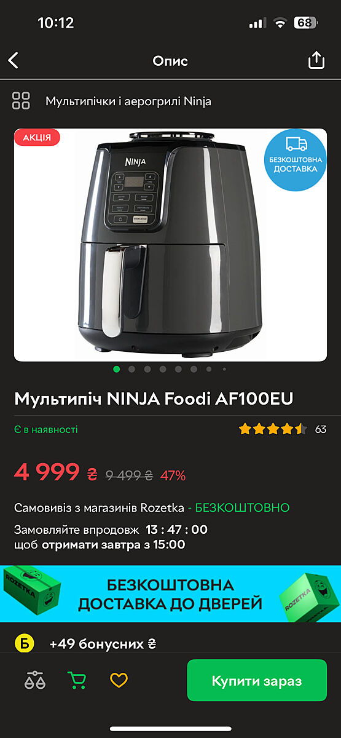The height and width of the screenshot is (738, 341).
Task: Tap the free delivery truck badge
Action: [x=296, y=160]
